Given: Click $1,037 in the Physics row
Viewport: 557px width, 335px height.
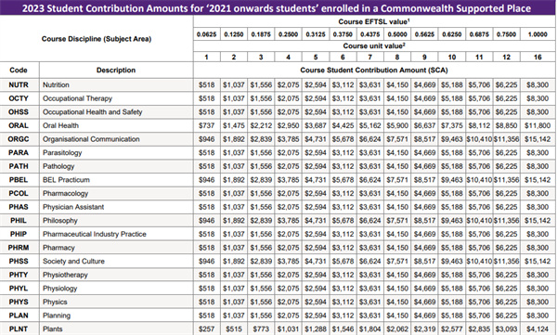Looking at the screenshot, I should [234, 302].
